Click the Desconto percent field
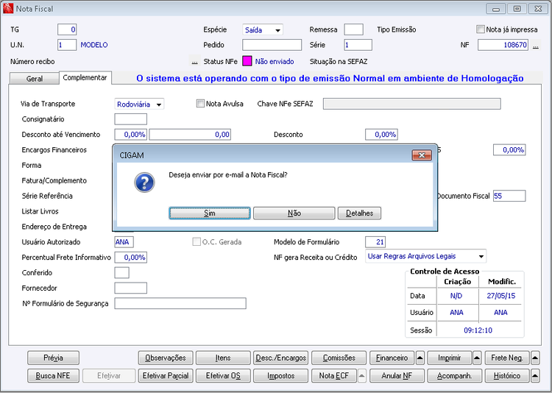 coord(381,135)
